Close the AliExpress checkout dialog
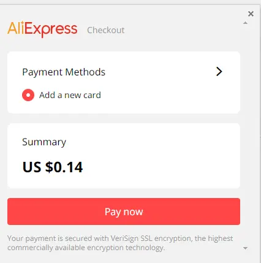This screenshot has height=263, width=261. [x=251, y=14]
